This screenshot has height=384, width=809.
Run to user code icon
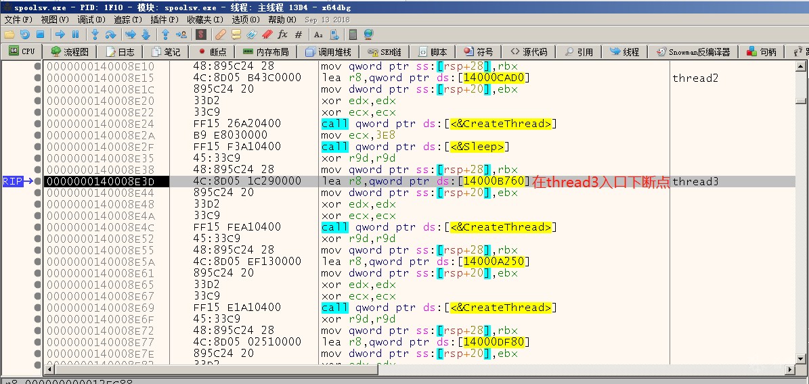(181, 34)
